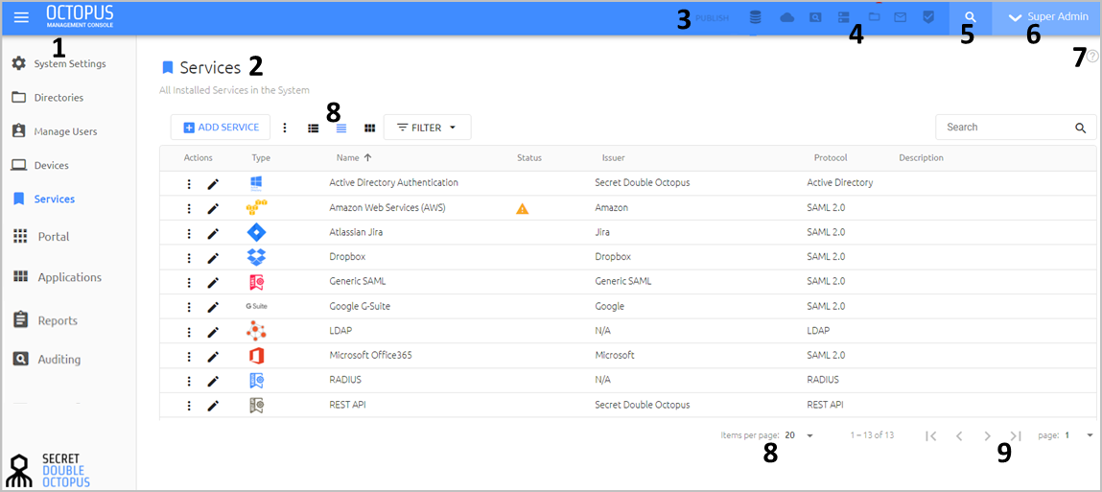Switch to grid tile view
This screenshot has height=492, width=1102.
(x=369, y=128)
